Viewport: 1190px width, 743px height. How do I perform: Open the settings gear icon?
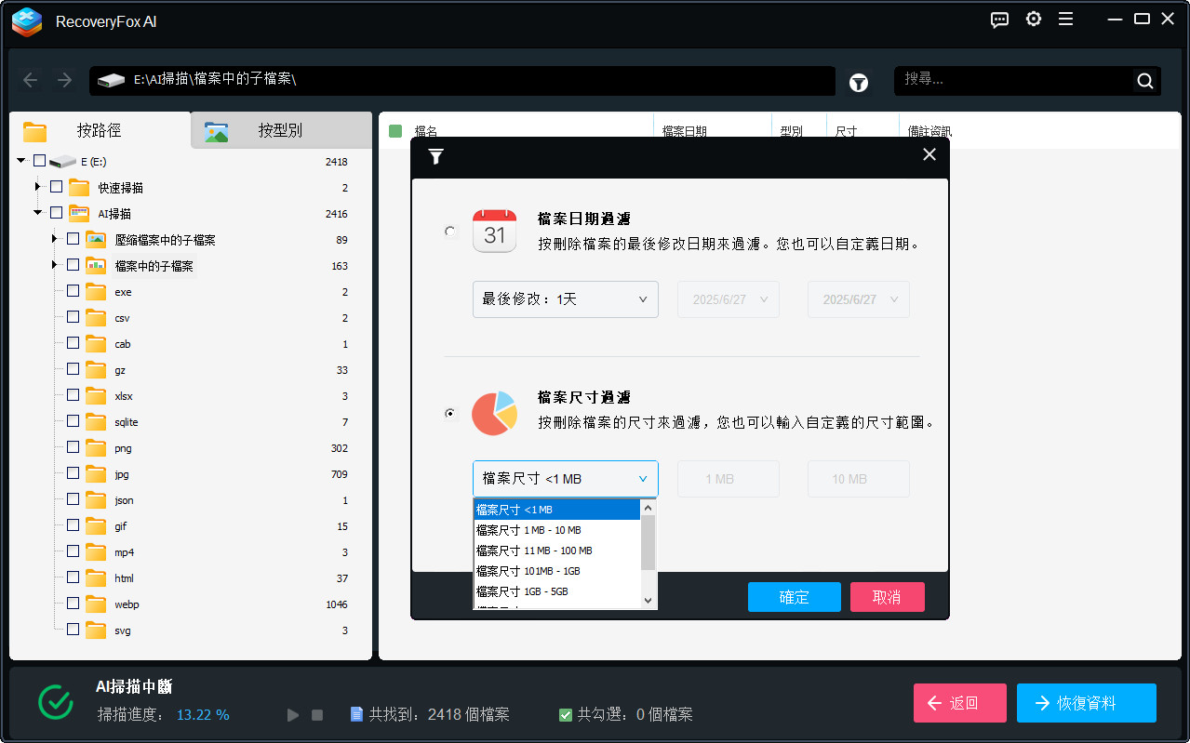(1033, 19)
